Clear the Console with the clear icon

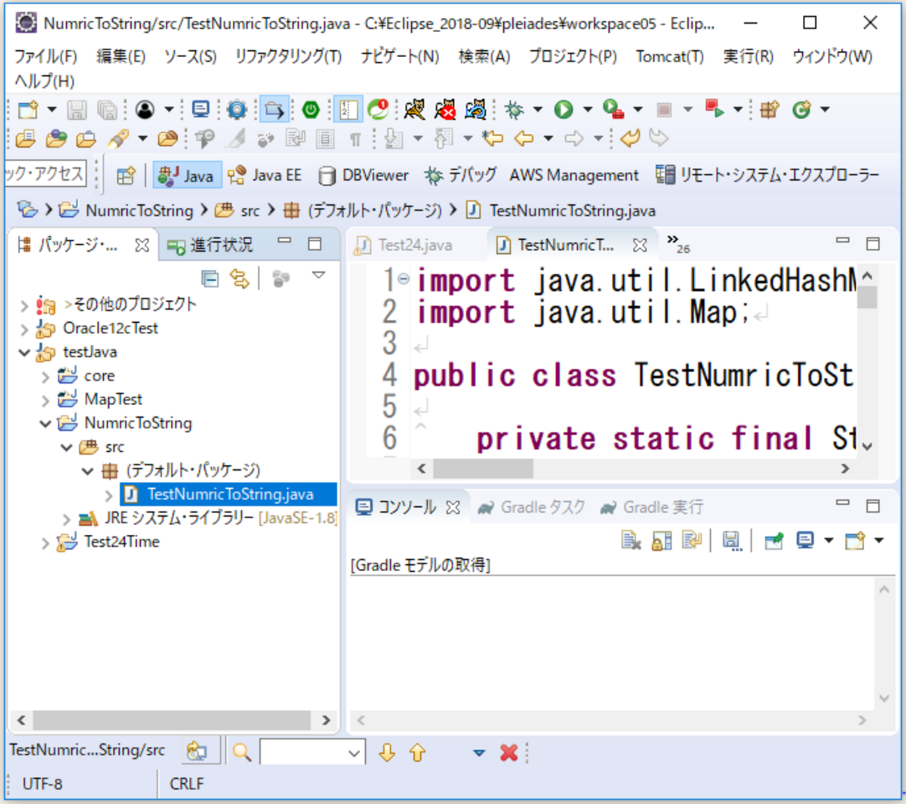click(x=631, y=540)
